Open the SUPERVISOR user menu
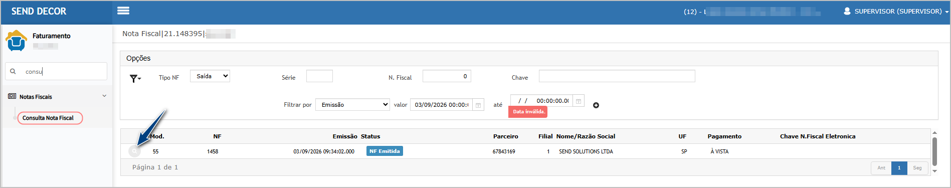Image resolution: width=951 pixels, height=188 pixels. pyautogui.click(x=896, y=11)
